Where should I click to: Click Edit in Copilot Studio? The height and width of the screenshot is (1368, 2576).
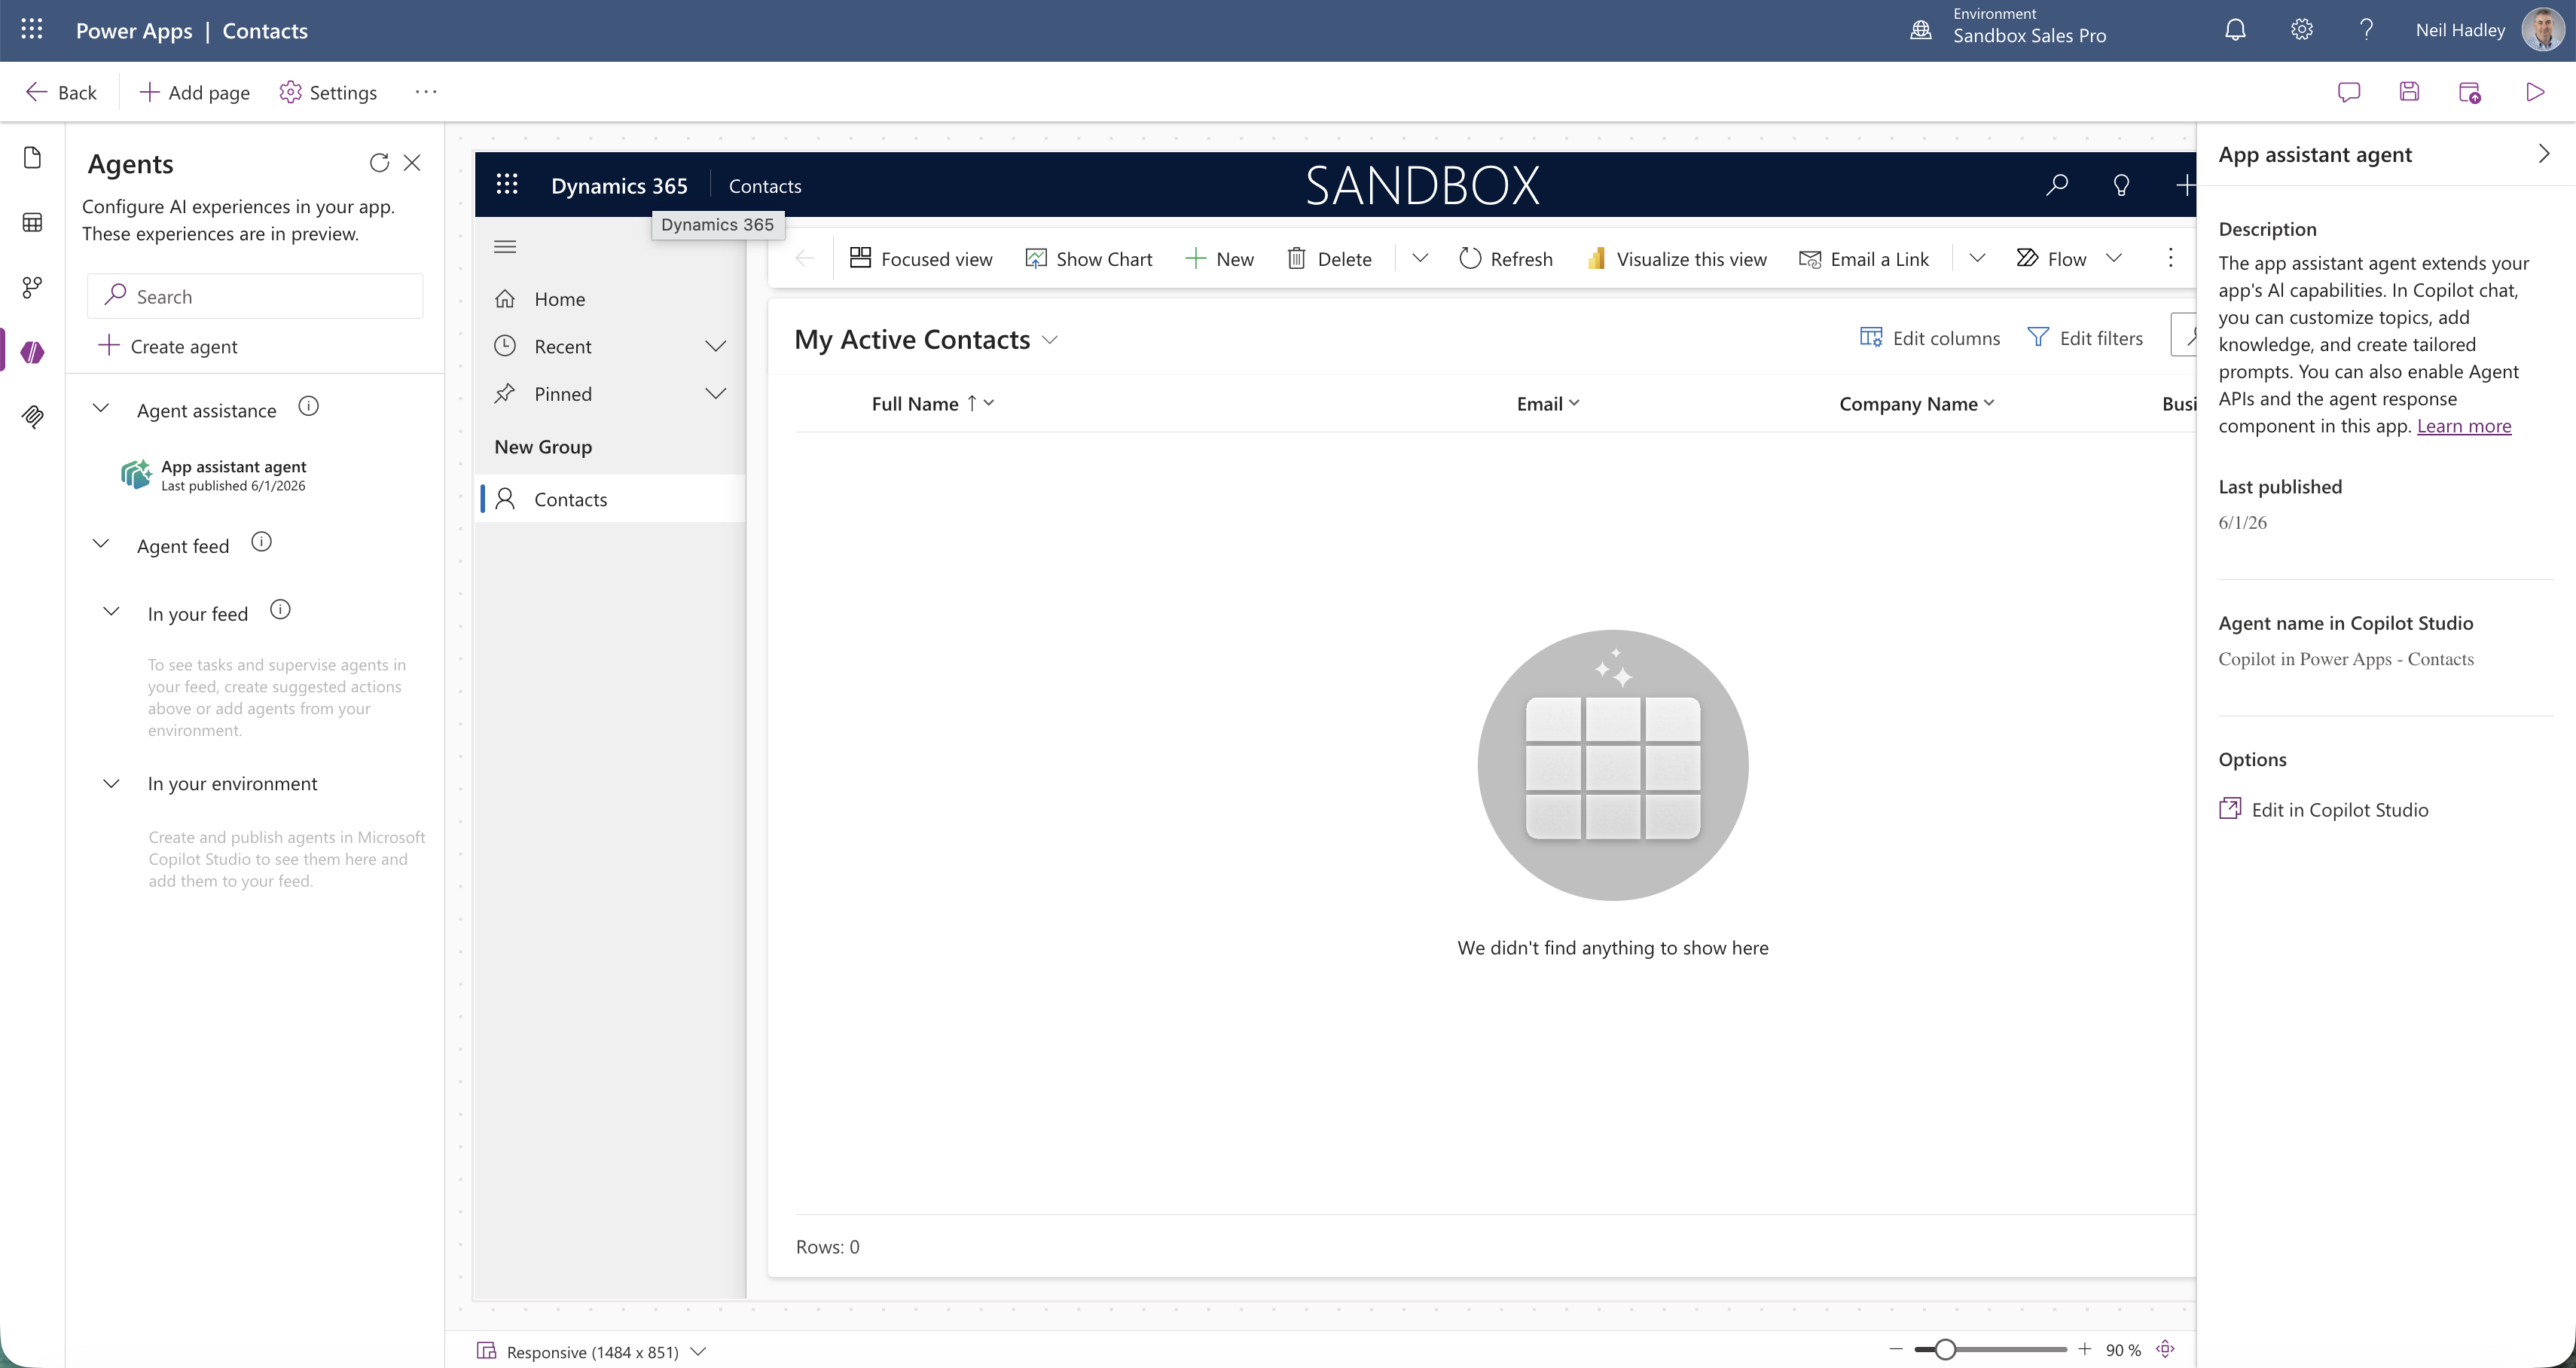[x=2323, y=810]
